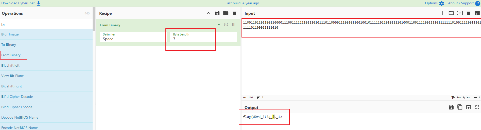Click the input character count 140
The width and height of the screenshot is (481, 130).
click(248, 98)
